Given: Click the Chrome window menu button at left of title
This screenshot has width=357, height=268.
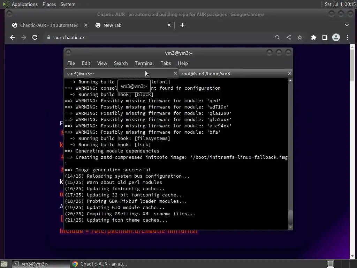Looking at the screenshot, I should point(9,14).
